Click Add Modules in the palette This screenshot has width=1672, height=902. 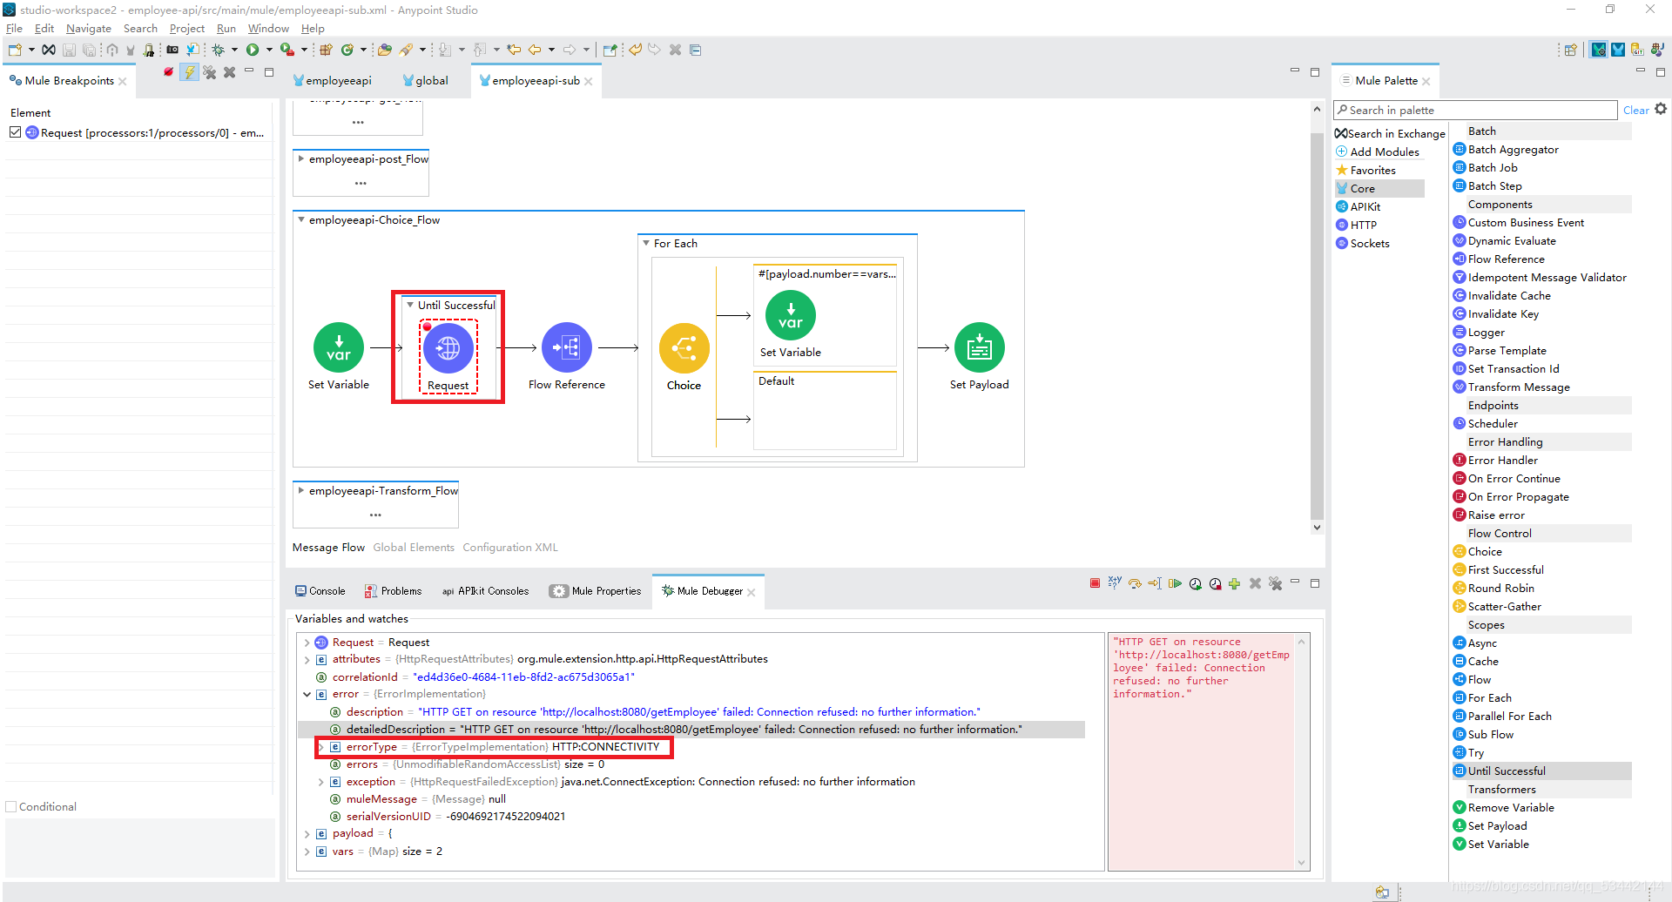(1378, 151)
